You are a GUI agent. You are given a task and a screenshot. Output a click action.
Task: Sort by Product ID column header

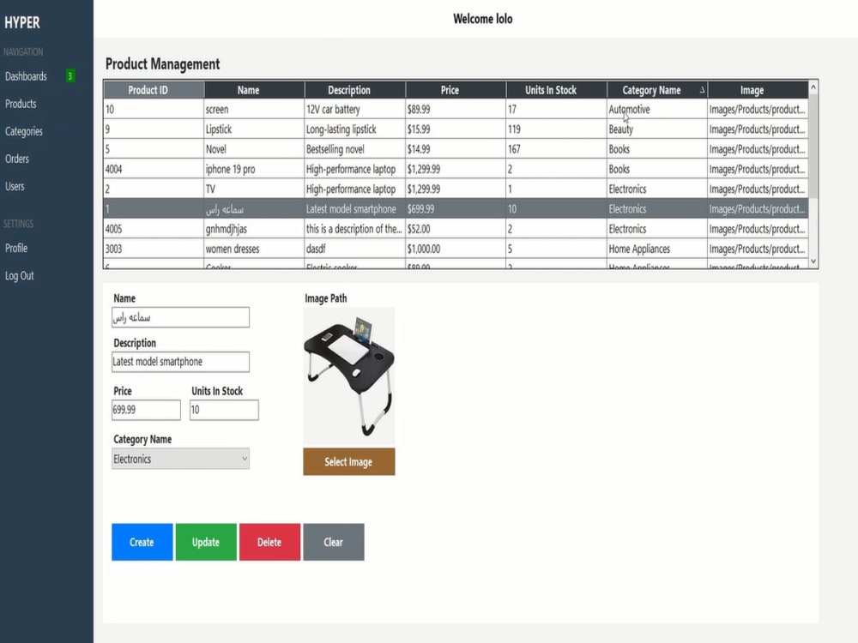pos(154,90)
